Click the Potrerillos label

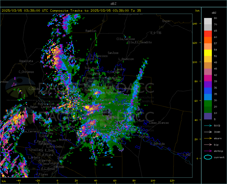pos(46,104)
